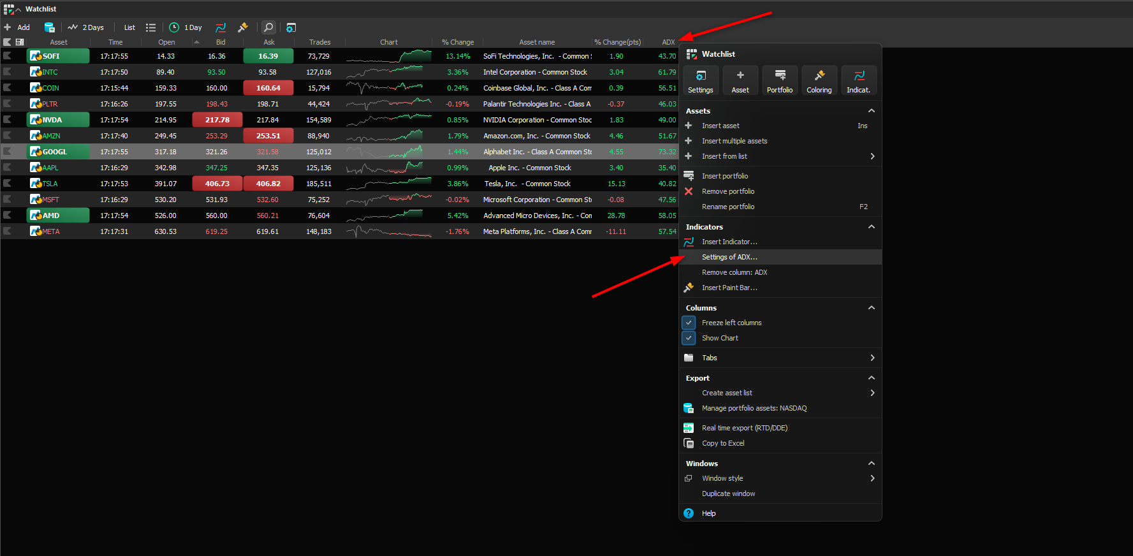Open the Tabs submenu
1133x556 pixels.
(x=780, y=358)
